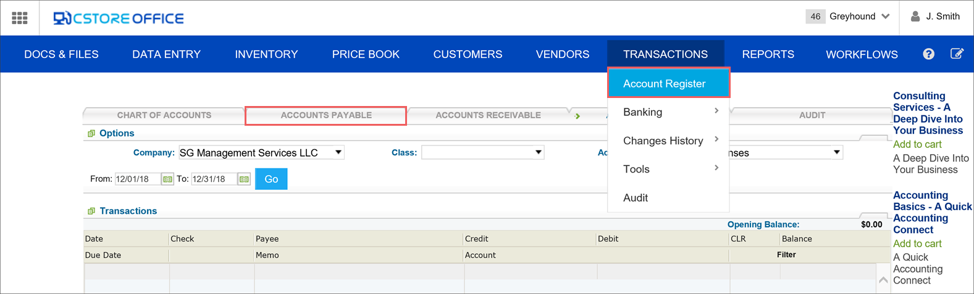Viewport: 974px width, 294px height.
Task: Open the To date calendar icon
Action: tap(244, 179)
